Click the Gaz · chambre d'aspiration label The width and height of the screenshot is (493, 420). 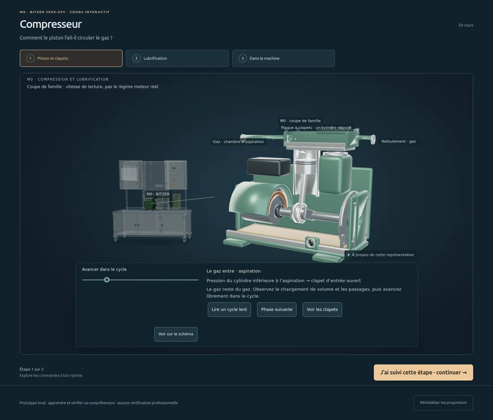(x=238, y=142)
